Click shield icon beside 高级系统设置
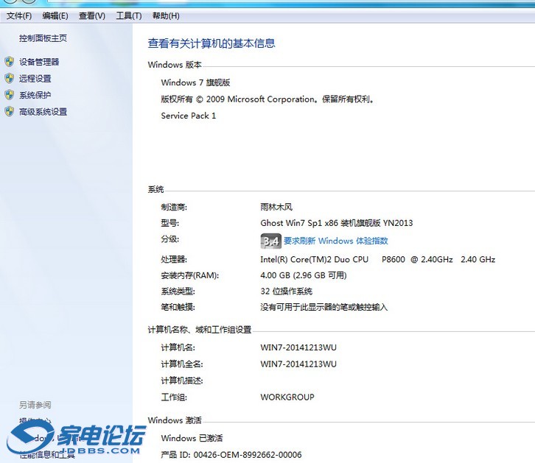Viewport: 535px width, 463px height. click(x=10, y=111)
